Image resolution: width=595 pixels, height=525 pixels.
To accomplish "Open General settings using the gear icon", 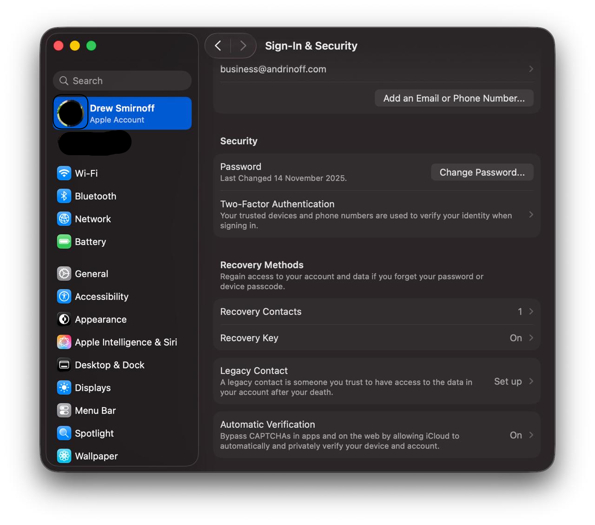I will click(64, 273).
